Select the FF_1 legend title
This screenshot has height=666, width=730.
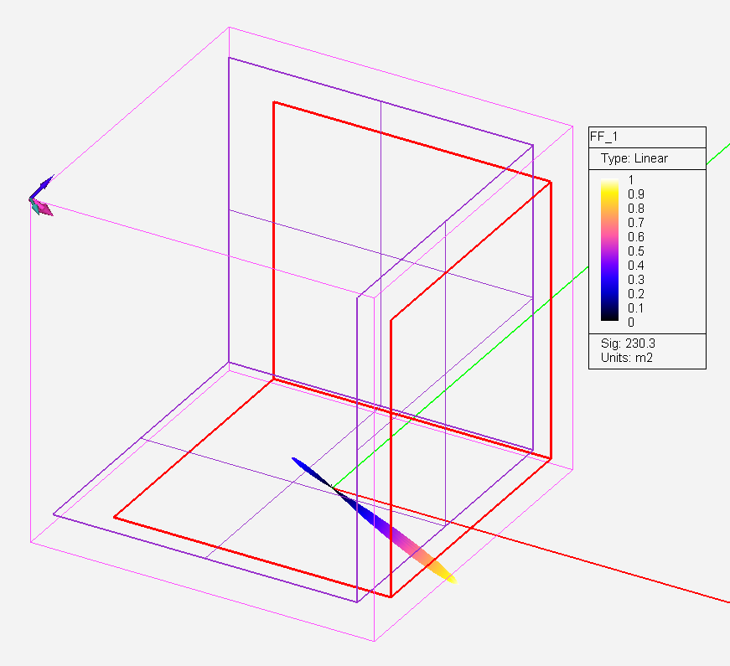(603, 137)
